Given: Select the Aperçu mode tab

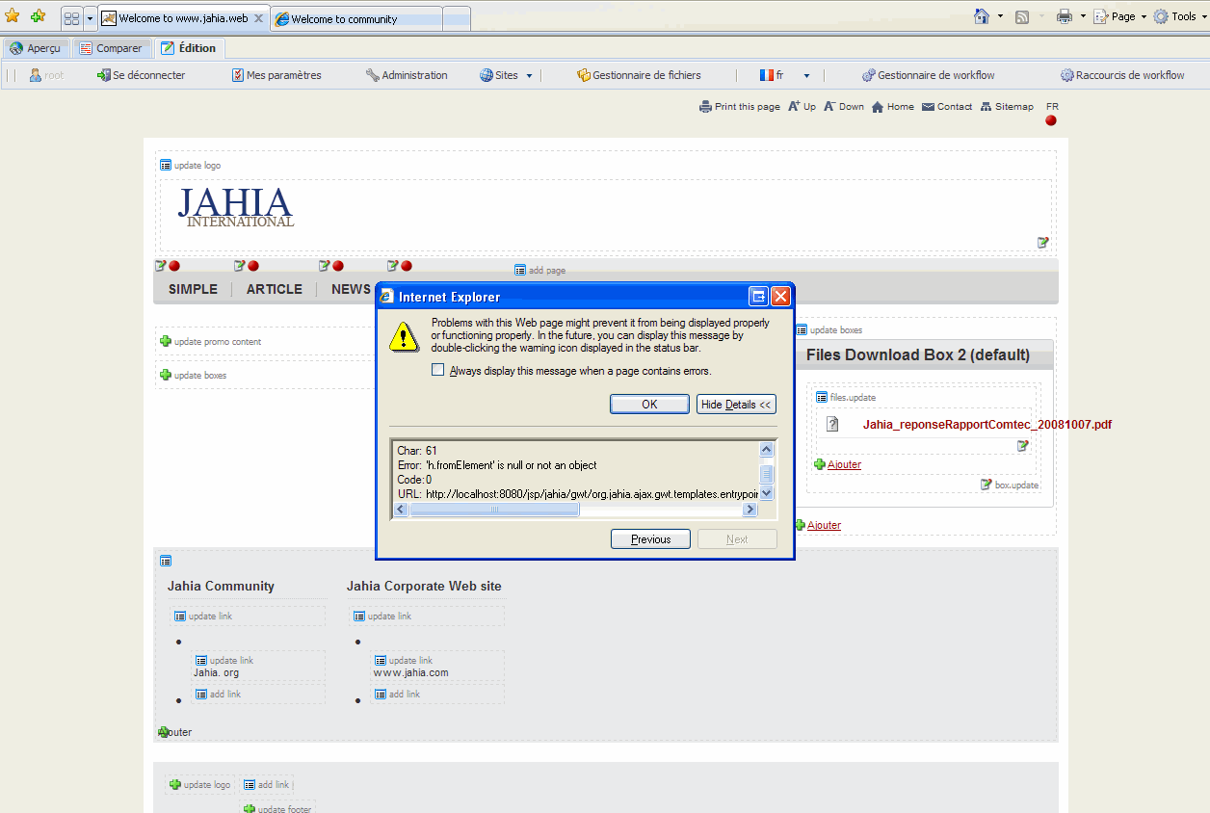Looking at the screenshot, I should 36,48.
